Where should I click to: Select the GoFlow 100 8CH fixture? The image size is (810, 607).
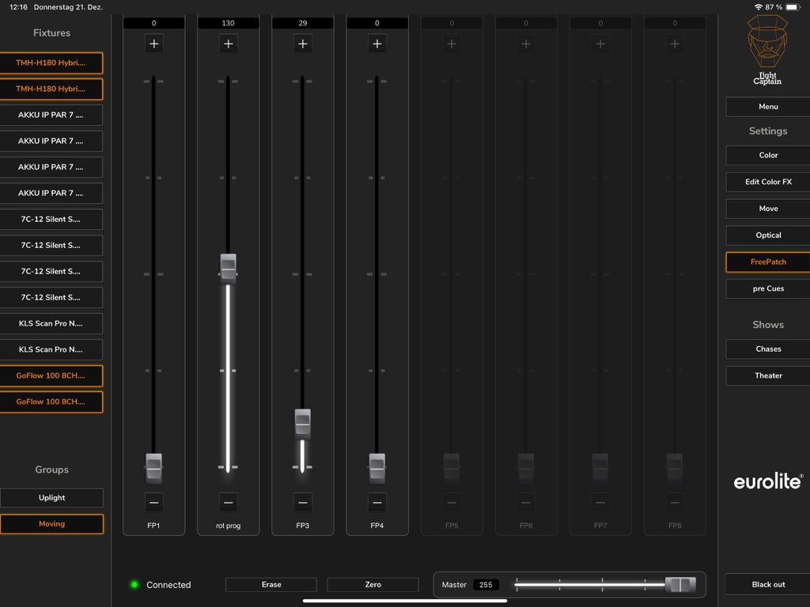51,375
